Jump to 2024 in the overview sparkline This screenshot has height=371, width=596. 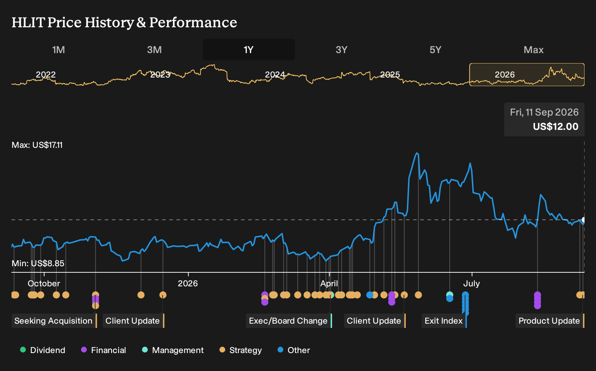point(275,75)
